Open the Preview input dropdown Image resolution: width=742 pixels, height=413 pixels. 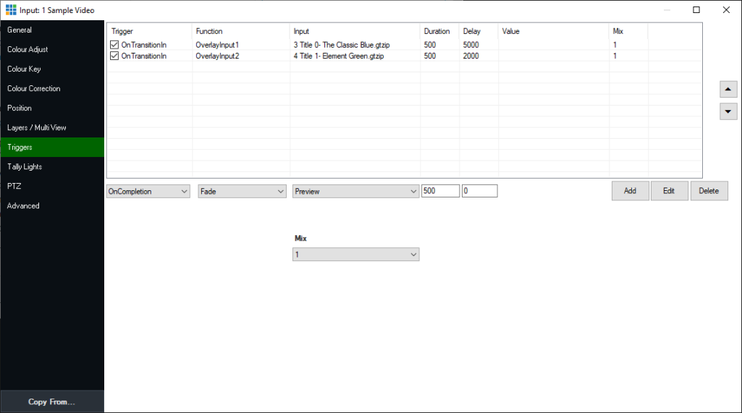(355, 192)
